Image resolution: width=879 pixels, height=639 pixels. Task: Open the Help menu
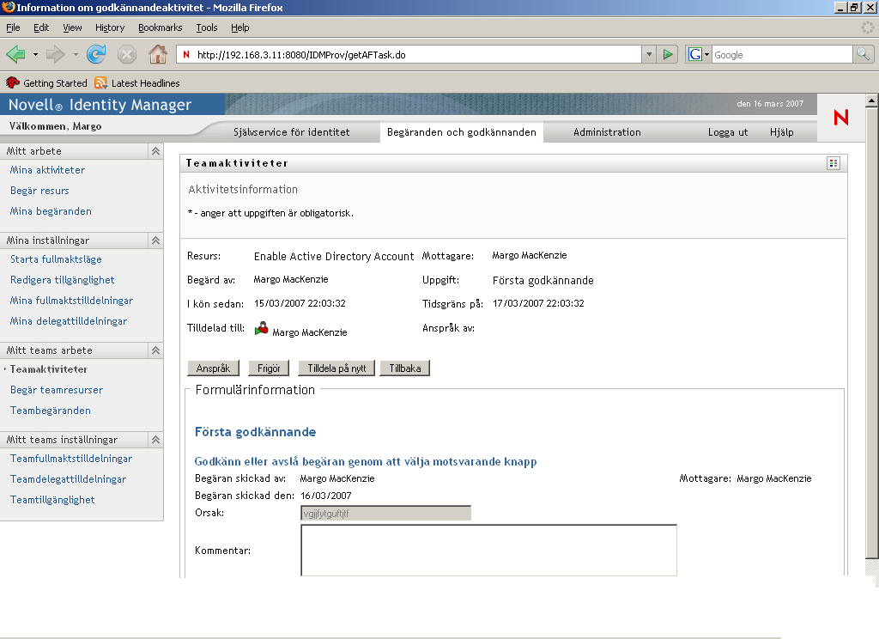coord(240,27)
